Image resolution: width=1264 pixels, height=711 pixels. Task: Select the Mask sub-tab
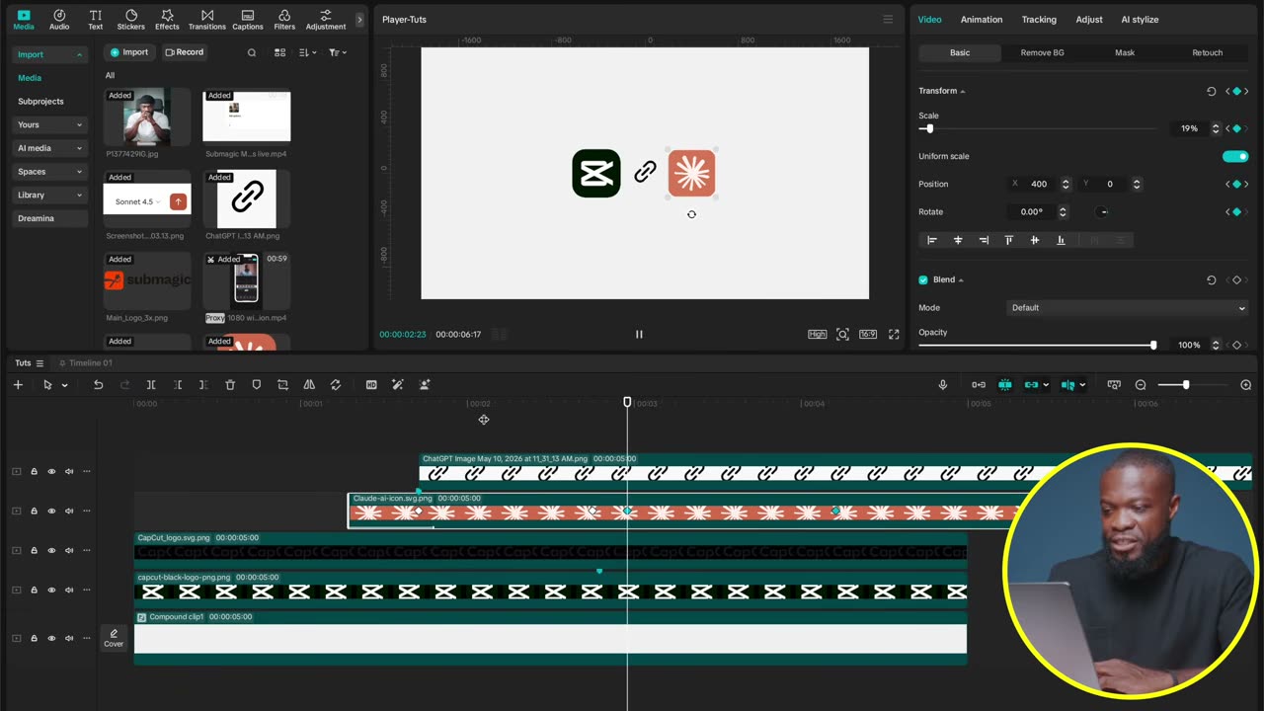[x=1125, y=53]
